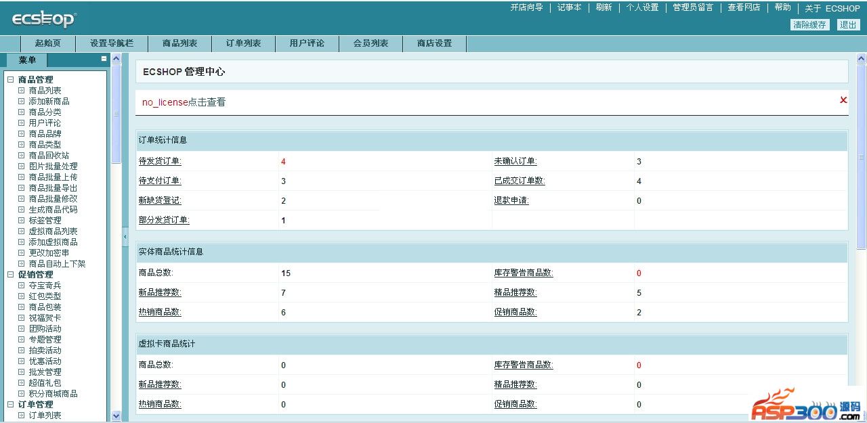Open 商品批量上传 in the sidebar

click(53, 177)
